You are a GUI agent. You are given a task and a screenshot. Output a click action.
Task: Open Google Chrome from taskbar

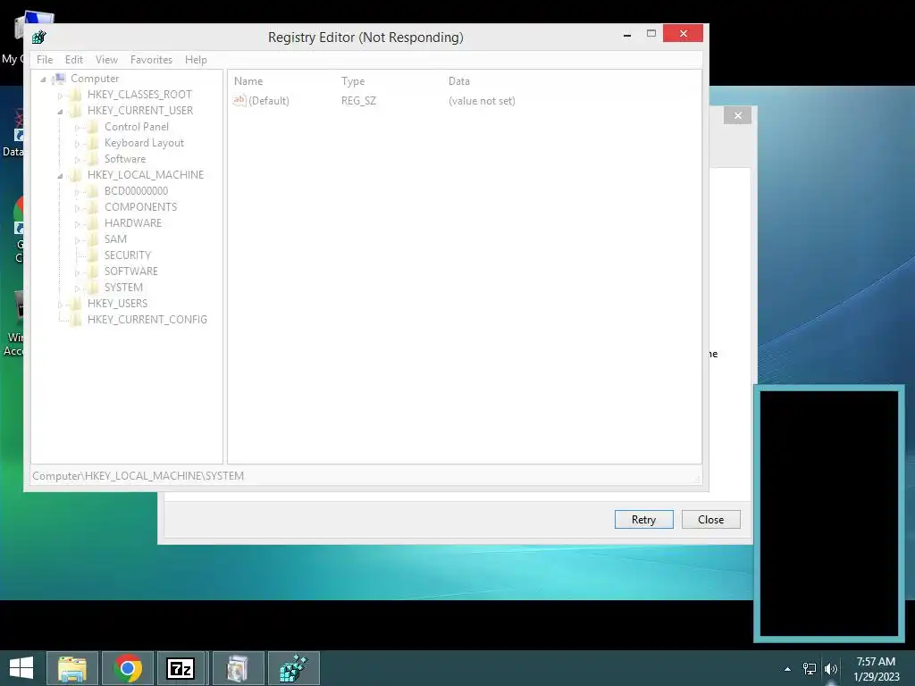pyautogui.click(x=128, y=668)
